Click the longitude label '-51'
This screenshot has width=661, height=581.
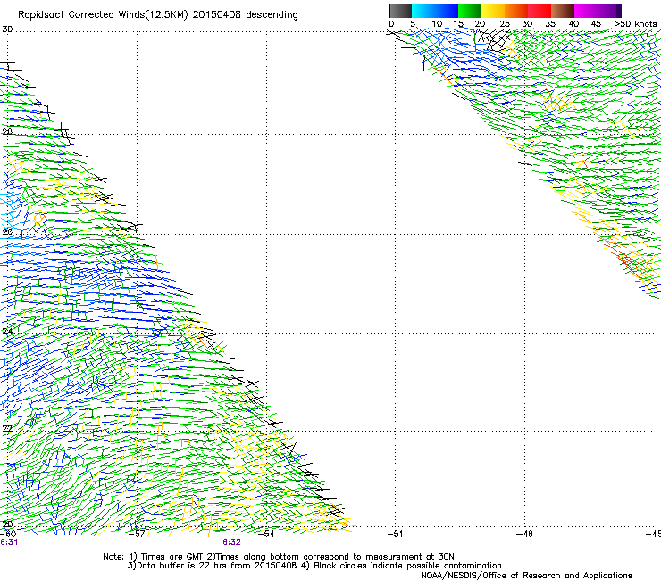[x=395, y=534]
